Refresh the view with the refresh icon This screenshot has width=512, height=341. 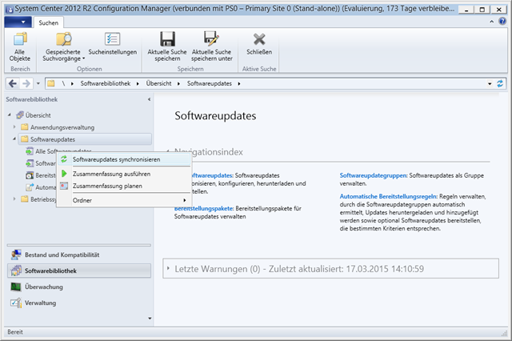tap(500, 83)
